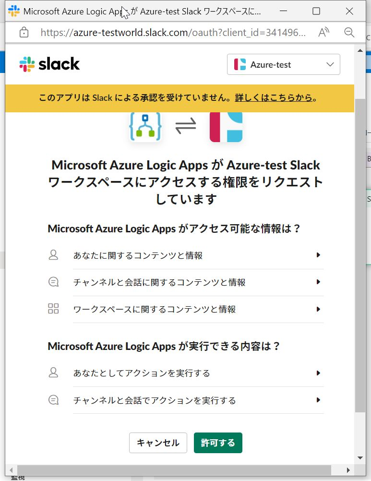
Task: Click the green 許可する button
Action: [x=218, y=443]
